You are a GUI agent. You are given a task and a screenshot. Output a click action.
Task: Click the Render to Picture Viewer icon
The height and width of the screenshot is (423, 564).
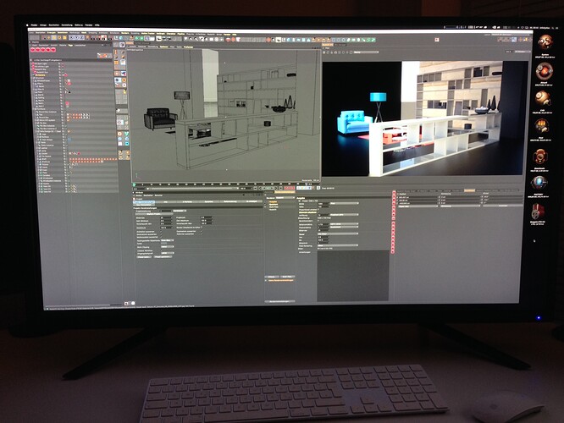(x=98, y=38)
